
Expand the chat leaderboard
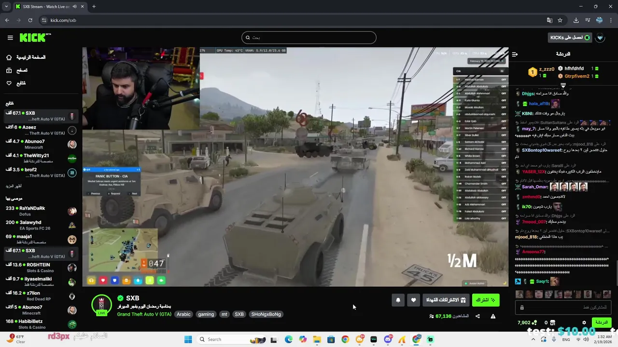pyautogui.click(x=563, y=85)
